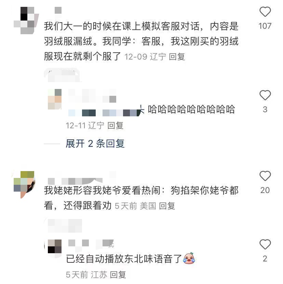Tap the comment text 狗掐架你姥爷都看
Image resolution: width=283 pixels, height=284 pixels.
(x=141, y=198)
